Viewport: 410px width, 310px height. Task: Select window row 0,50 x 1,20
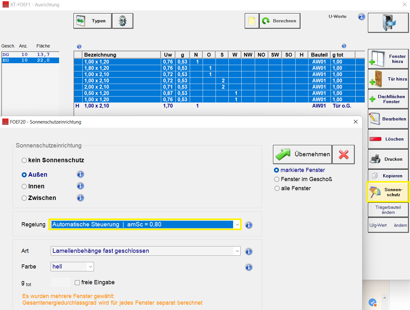click(x=219, y=93)
